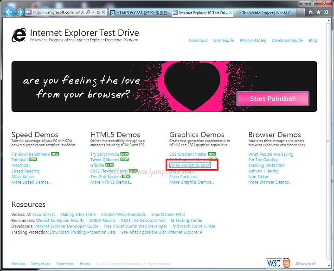The width and height of the screenshot is (334, 271).
Task: Open Modern Web Standards video link
Action: click(123, 214)
